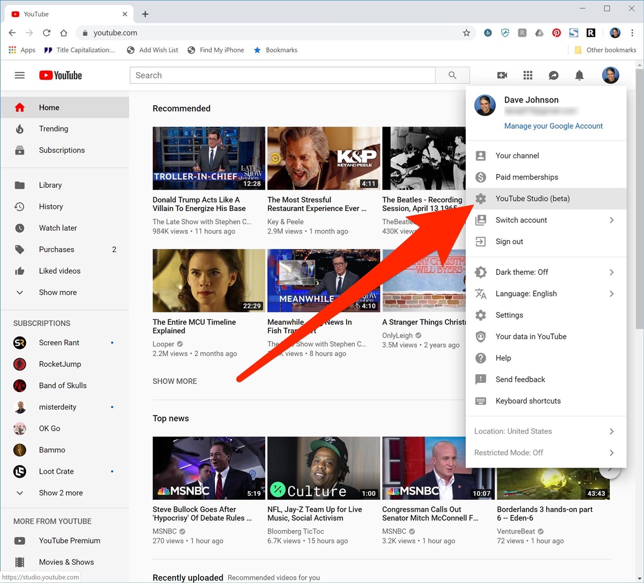Open the hamburger guide menu
The height and width of the screenshot is (583, 644).
[20, 76]
